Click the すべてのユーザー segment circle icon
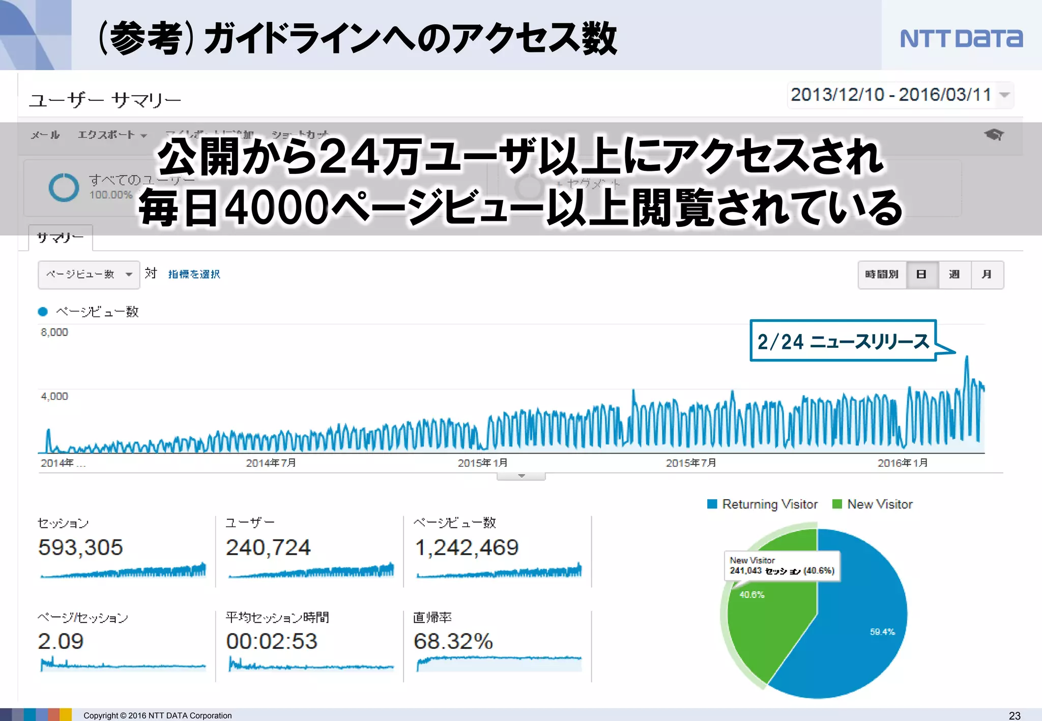1042x721 pixels. pos(64,188)
